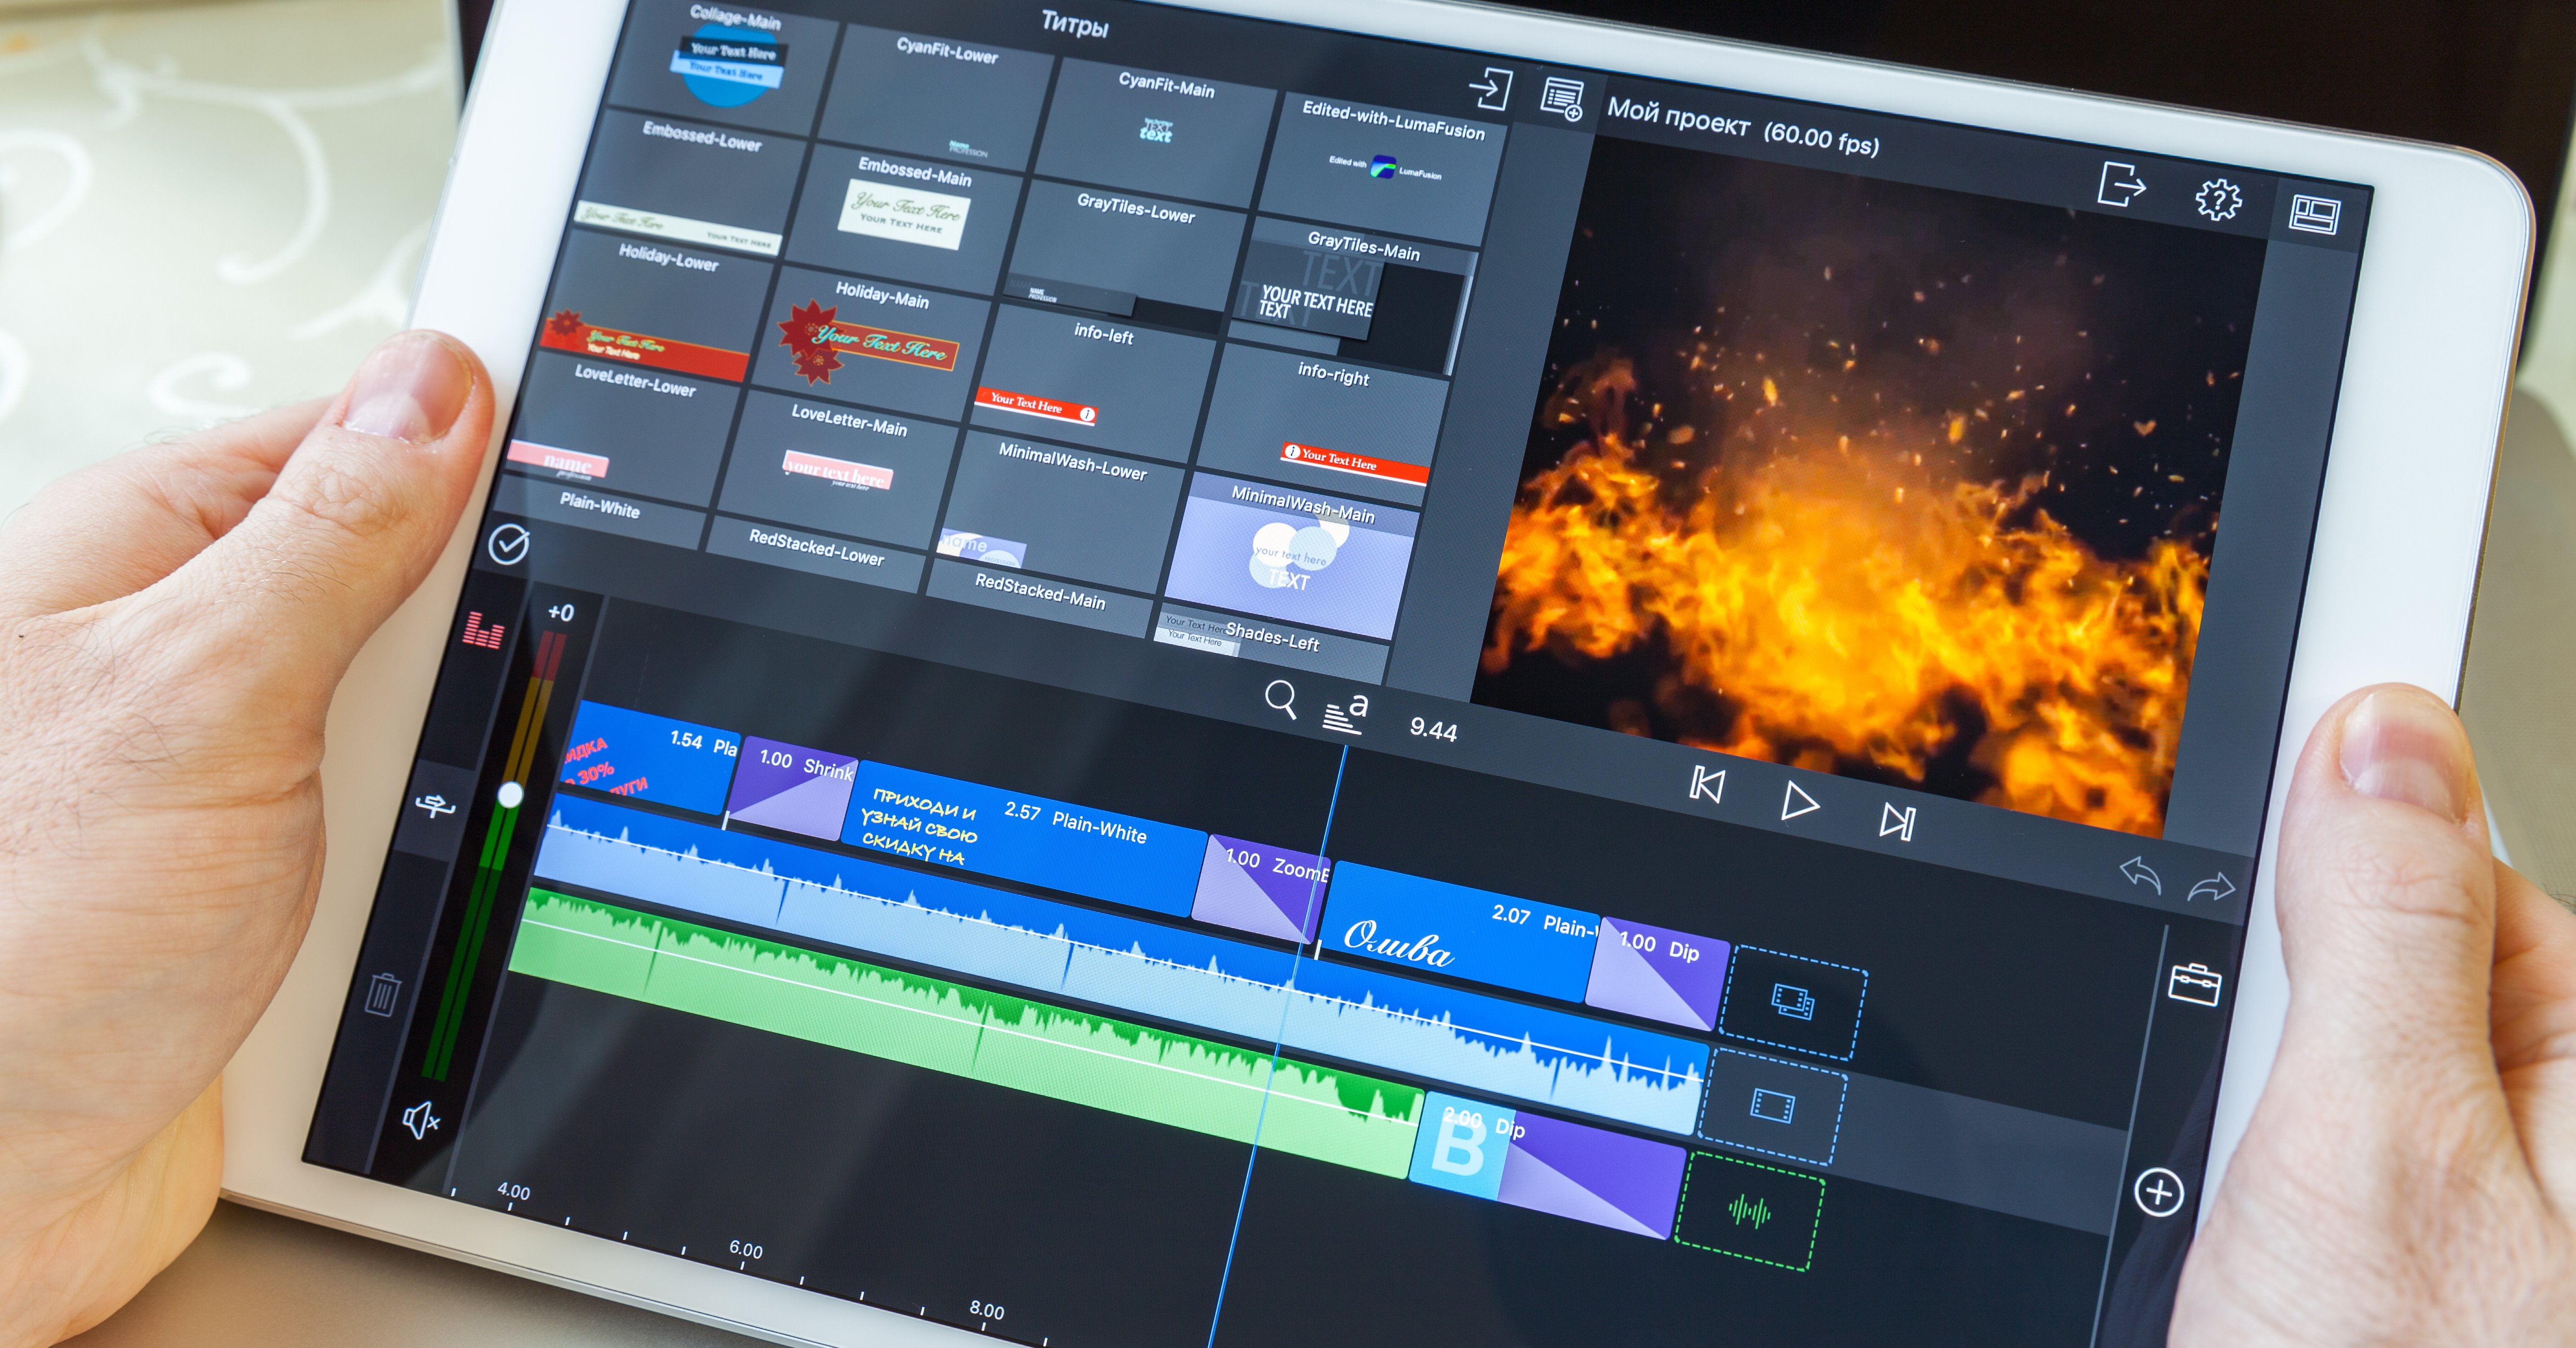This screenshot has width=2576, height=1348.
Task: Open the help and settings gear
Action: point(2218,200)
